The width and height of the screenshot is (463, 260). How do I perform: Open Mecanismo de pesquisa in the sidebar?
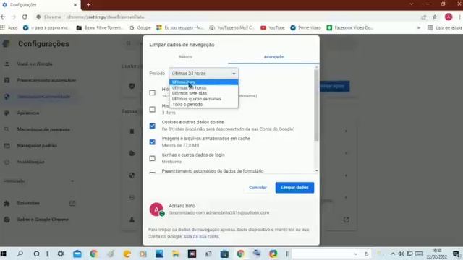(43, 129)
